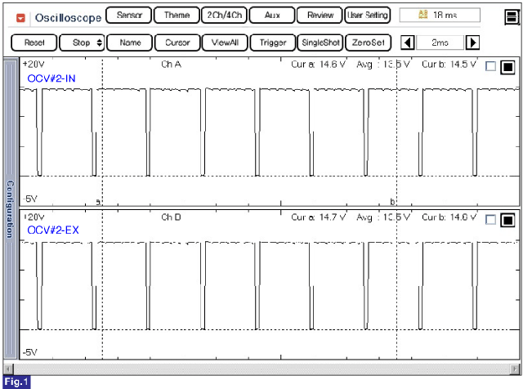Open the Sensor menu button

[129, 16]
